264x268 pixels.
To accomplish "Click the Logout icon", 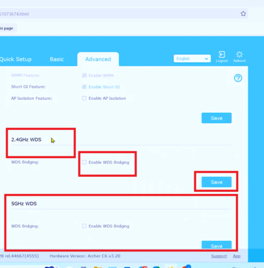I will 222,55.
